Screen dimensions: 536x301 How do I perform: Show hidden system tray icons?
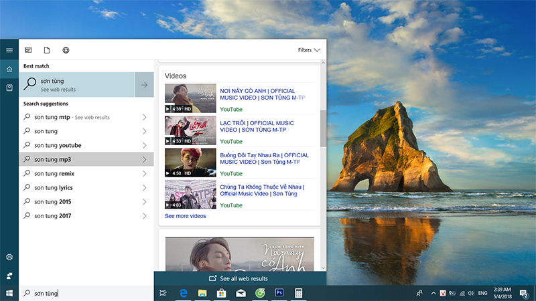[433, 293]
